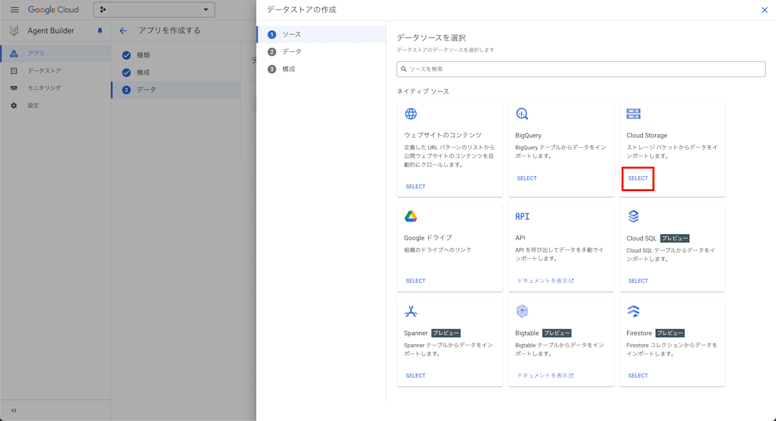Pin Agent Builder with the pin icon
Viewport: 776px width, 421px height.
tap(100, 31)
